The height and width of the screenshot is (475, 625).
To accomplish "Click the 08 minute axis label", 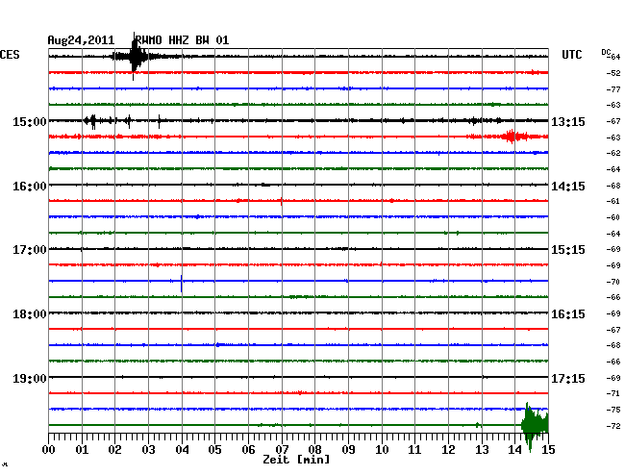I will [x=314, y=450].
